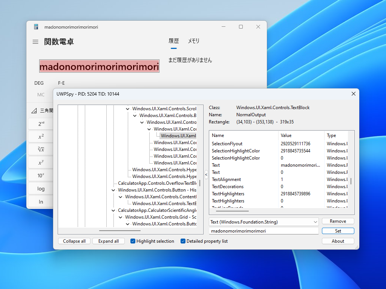Select the Text row with value madonomorimori...
The height and width of the screenshot is (289, 386).
pos(279,165)
